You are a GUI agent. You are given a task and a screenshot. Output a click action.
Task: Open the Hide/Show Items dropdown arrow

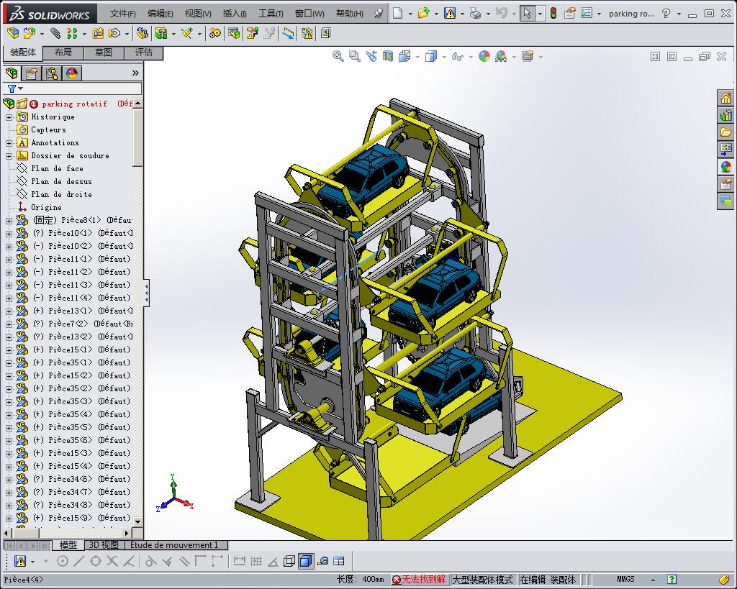click(x=471, y=57)
